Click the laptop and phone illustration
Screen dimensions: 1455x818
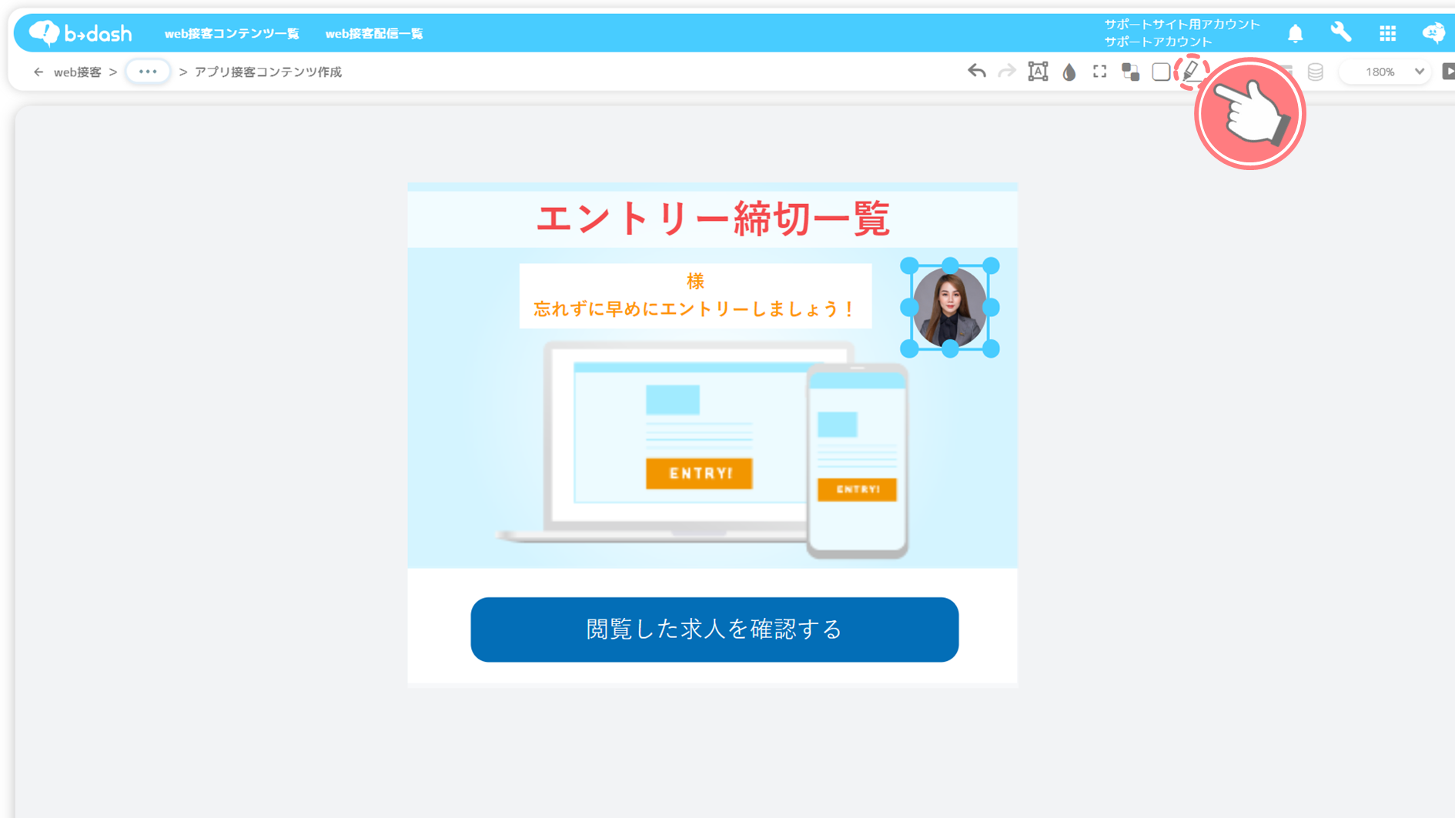tap(702, 449)
